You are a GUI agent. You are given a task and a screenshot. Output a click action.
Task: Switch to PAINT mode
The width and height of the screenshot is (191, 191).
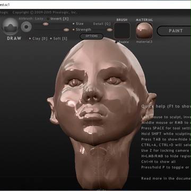(175, 31)
